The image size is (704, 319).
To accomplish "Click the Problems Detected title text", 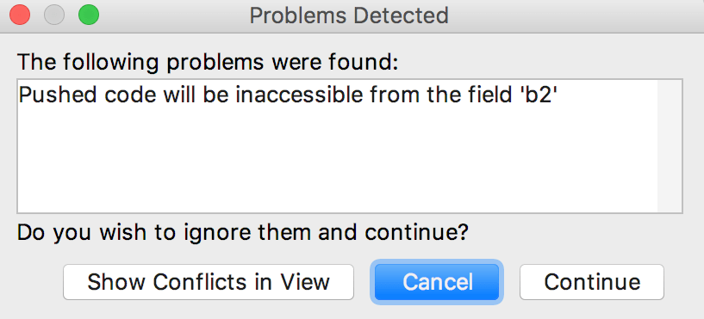I will click(349, 16).
